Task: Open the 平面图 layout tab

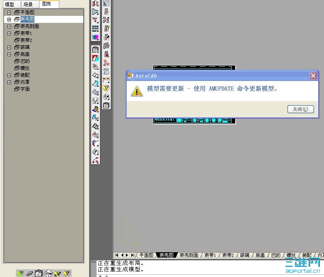Action: 146,255
